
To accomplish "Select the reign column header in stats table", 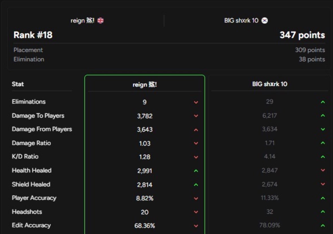I will [x=145, y=85].
